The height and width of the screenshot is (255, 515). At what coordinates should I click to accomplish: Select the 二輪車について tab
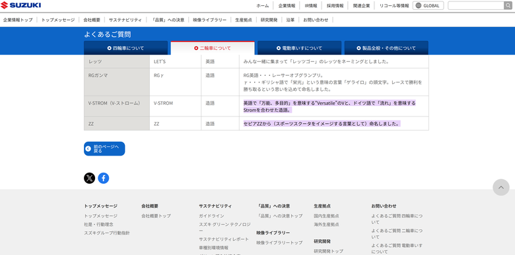tap(213, 48)
